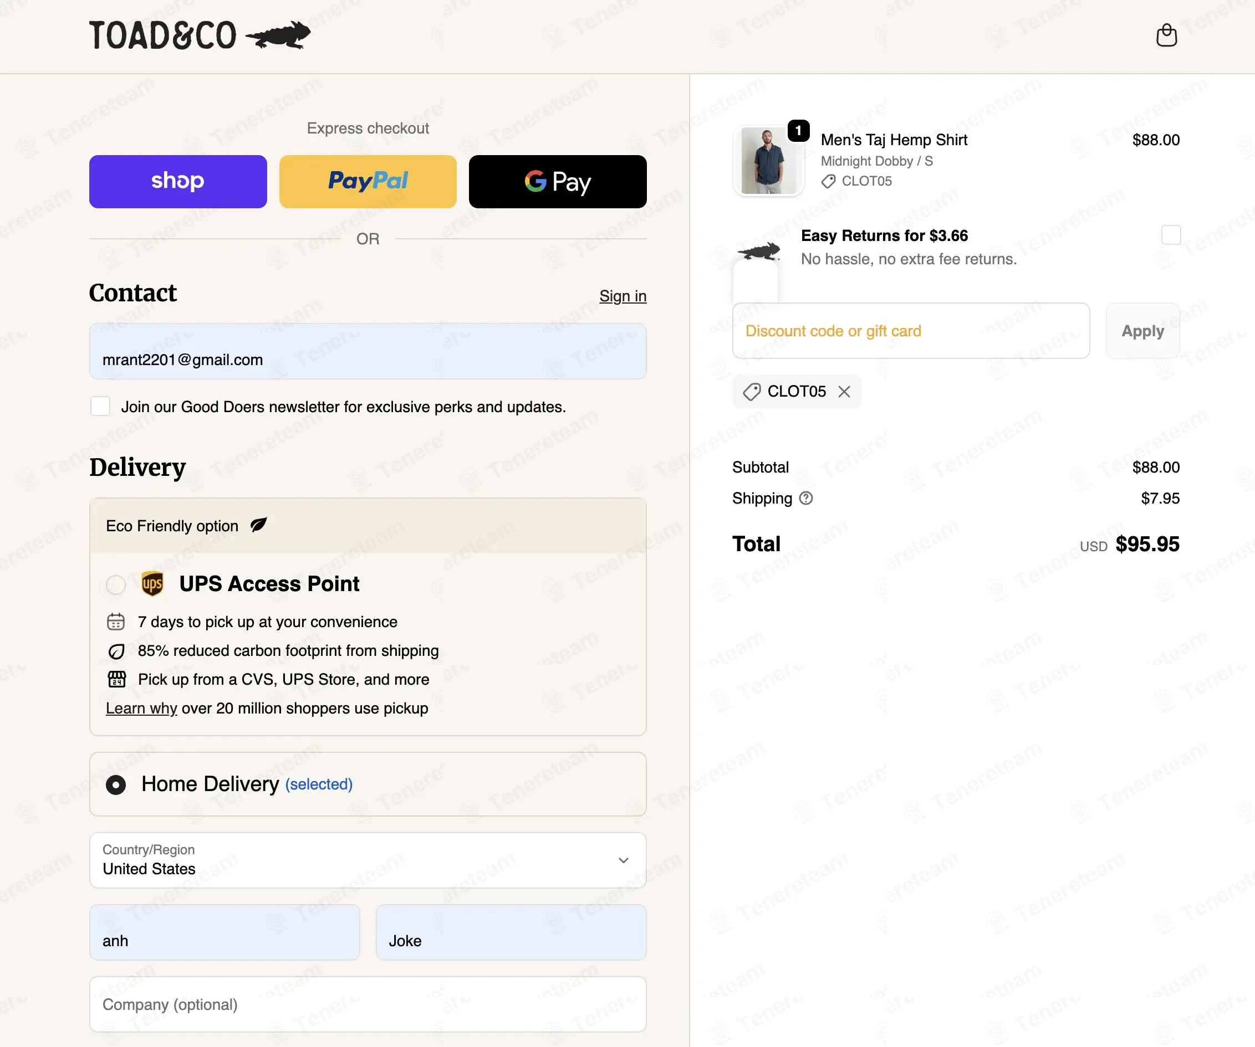Click the $95.95 total amount
Screen dimensions: 1255x1047
tap(1147, 544)
